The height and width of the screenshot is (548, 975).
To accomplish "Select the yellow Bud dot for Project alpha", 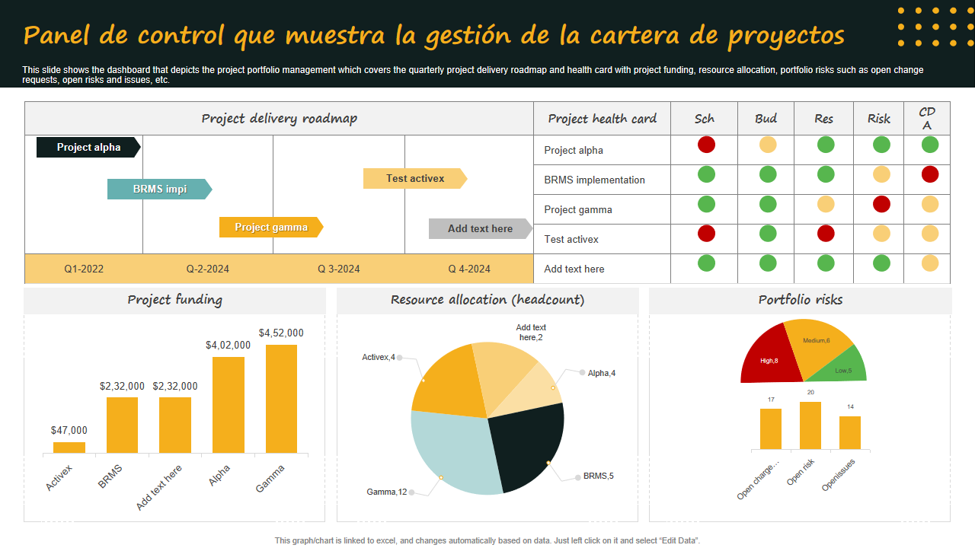I will pyautogui.click(x=768, y=145).
